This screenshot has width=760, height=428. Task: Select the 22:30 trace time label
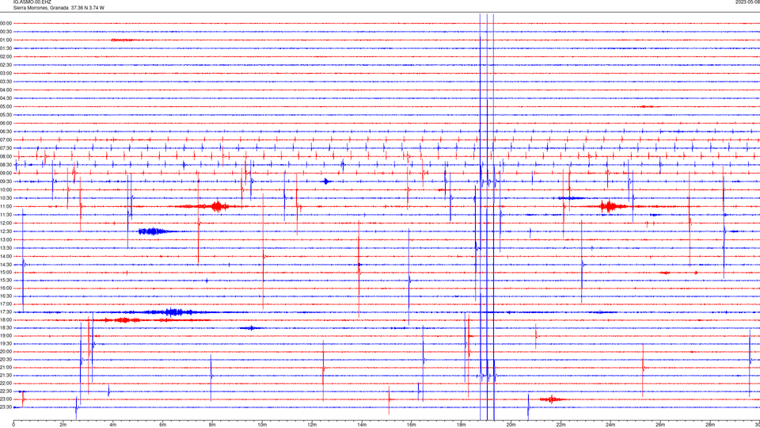(6, 391)
